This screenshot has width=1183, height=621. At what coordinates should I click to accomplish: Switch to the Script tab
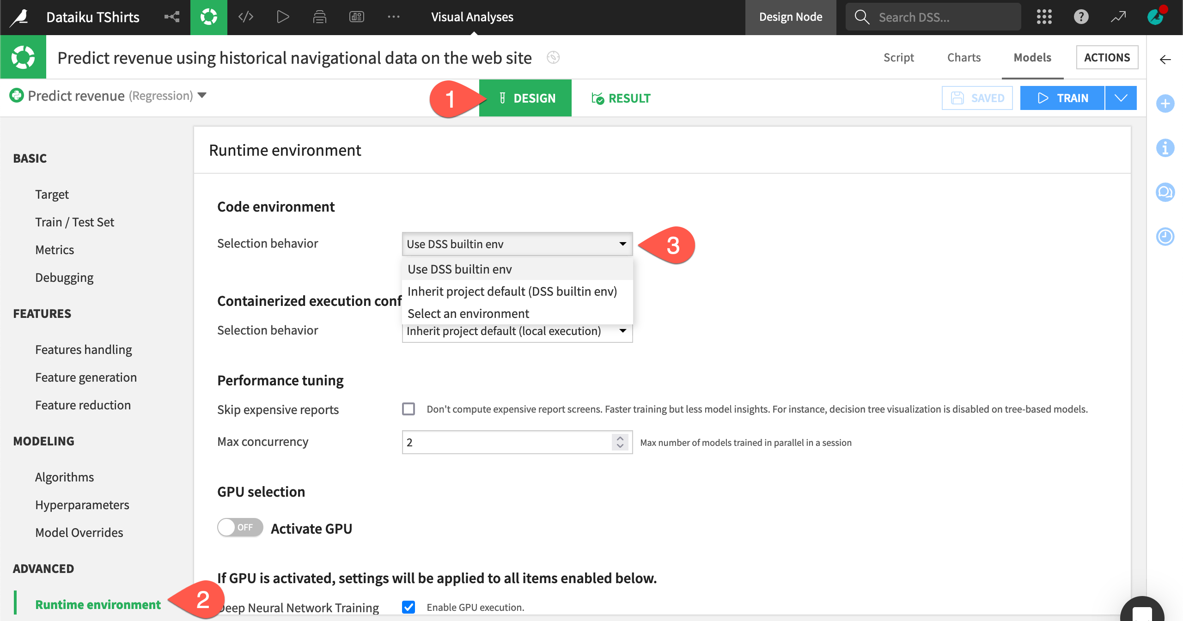(x=899, y=57)
